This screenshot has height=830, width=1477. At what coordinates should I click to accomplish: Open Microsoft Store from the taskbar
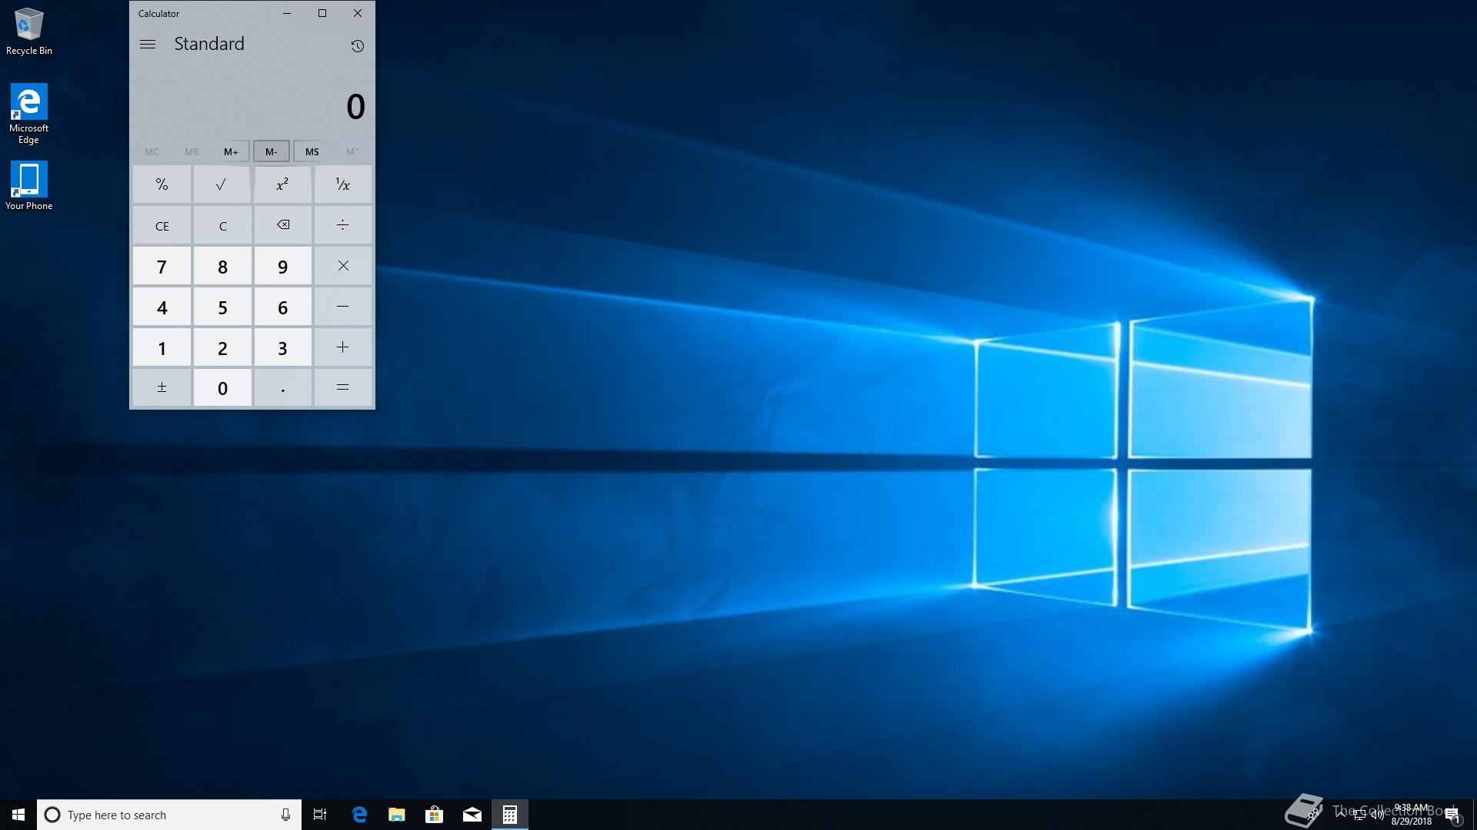[434, 815]
